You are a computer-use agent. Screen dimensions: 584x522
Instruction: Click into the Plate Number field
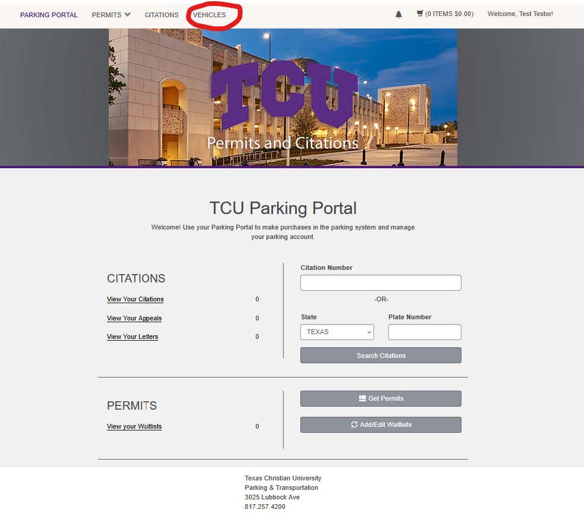[425, 332]
